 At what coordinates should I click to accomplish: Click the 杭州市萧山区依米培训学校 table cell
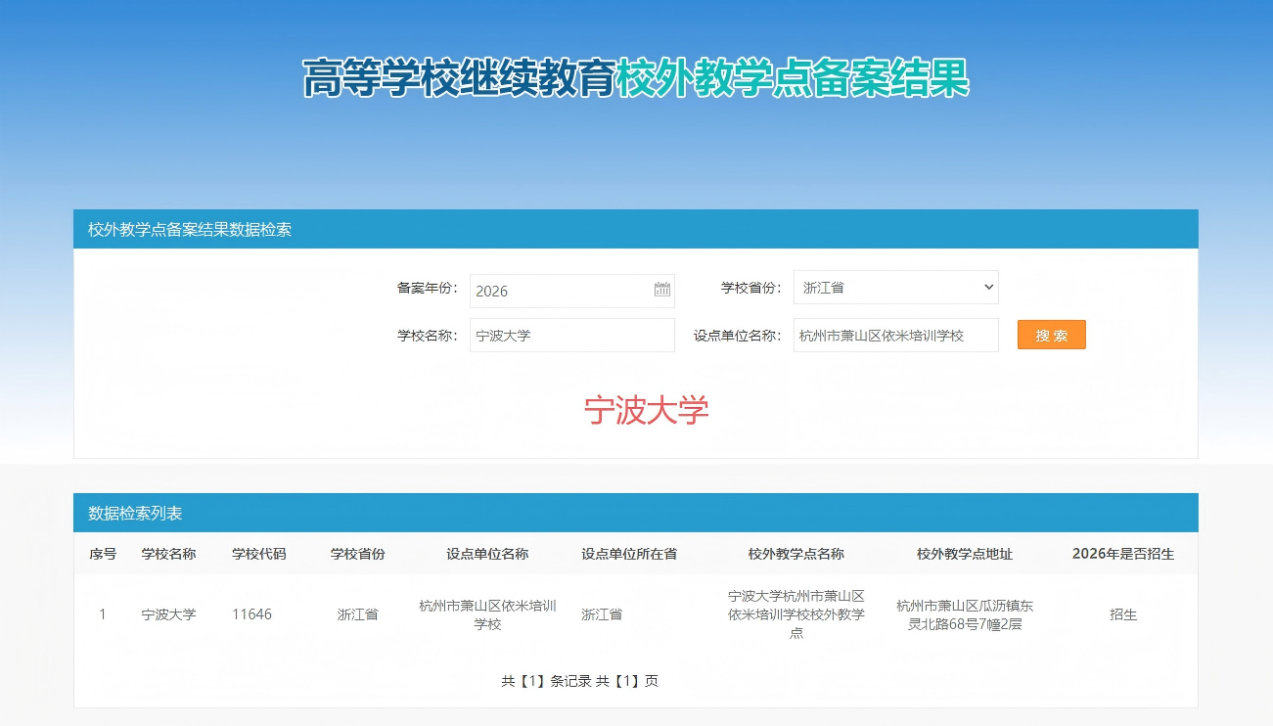tap(487, 614)
